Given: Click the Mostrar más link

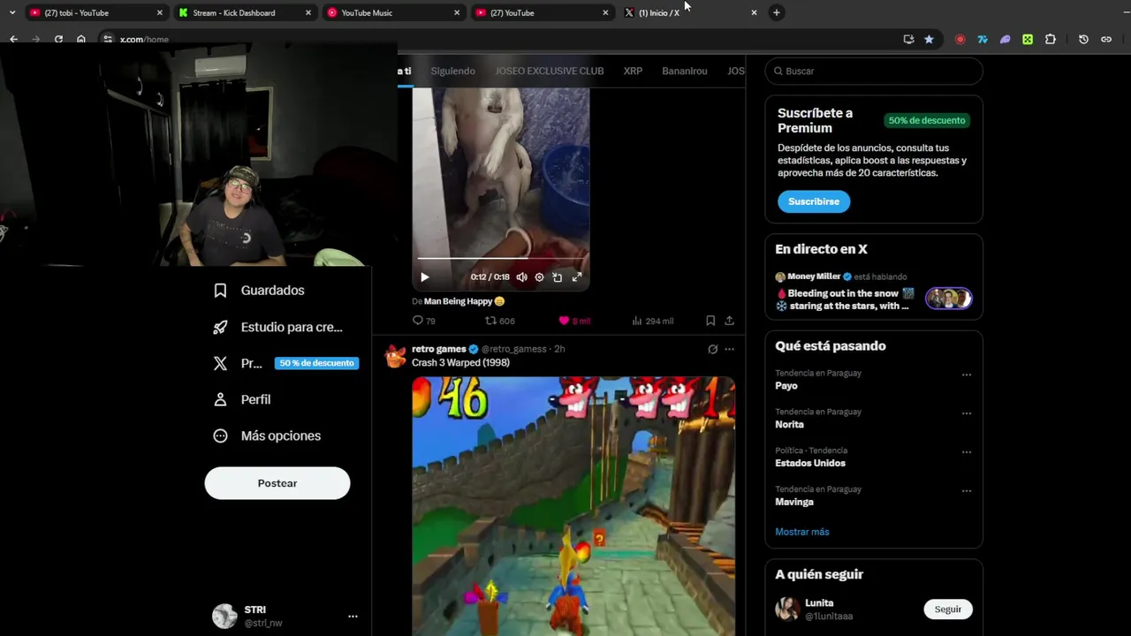Looking at the screenshot, I should click(x=802, y=532).
